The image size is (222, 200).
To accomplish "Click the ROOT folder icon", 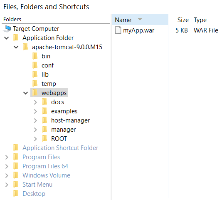I will [x=44, y=138].
